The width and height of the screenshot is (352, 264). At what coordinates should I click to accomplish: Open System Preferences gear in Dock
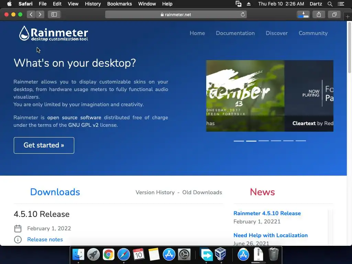click(184, 254)
